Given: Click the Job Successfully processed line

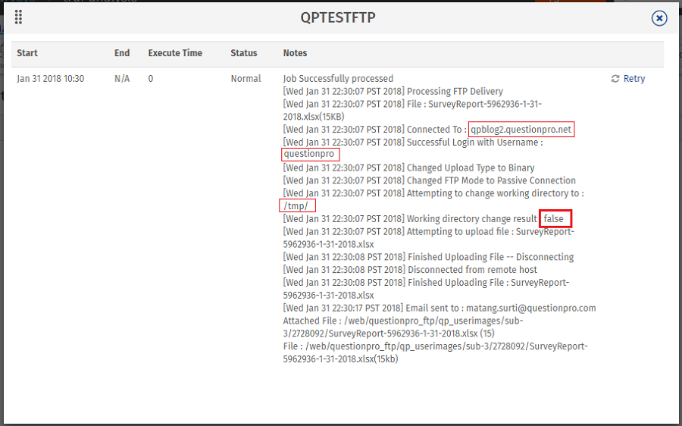Looking at the screenshot, I should point(338,79).
